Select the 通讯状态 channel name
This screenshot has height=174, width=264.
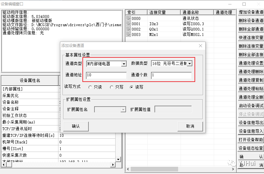(191, 18)
